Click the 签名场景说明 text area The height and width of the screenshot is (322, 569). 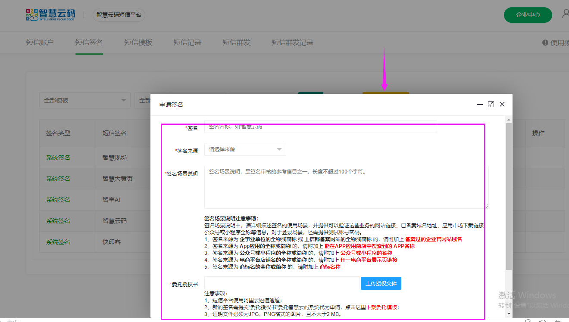(346, 187)
